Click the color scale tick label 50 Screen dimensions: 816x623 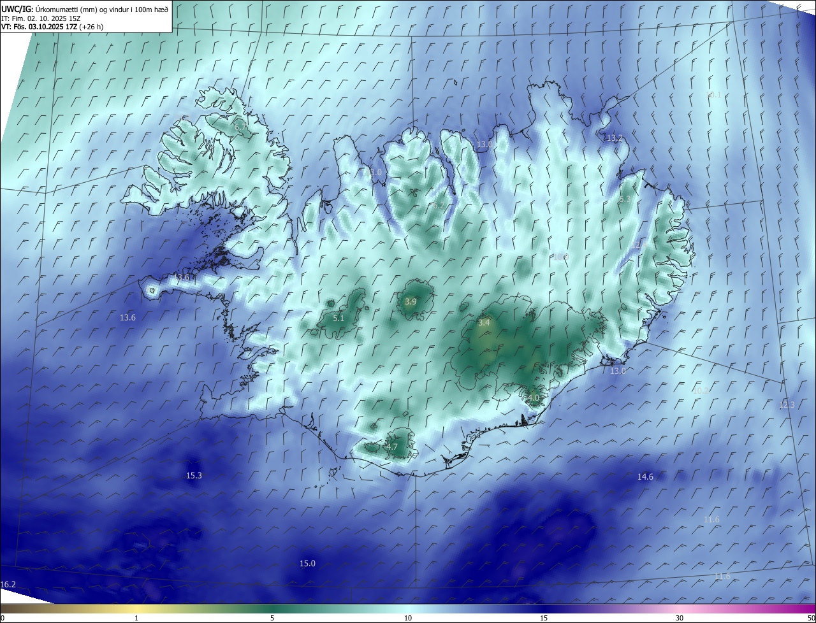pos(811,619)
